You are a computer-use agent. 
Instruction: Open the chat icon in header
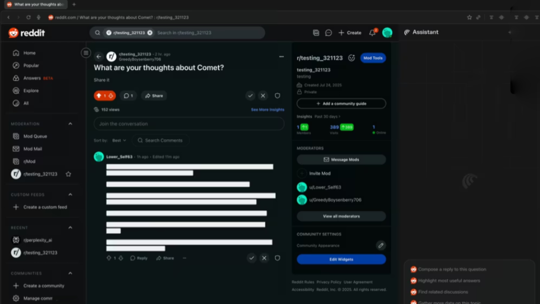pos(329,33)
